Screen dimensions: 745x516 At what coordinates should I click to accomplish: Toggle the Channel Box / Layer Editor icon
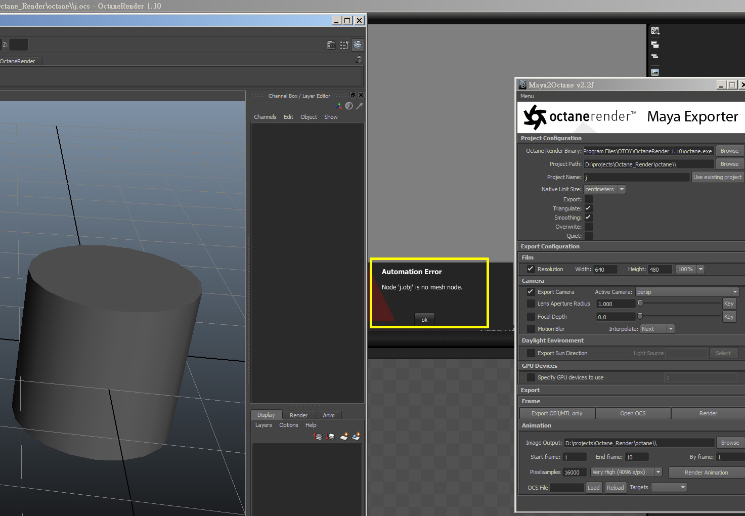tap(358, 45)
